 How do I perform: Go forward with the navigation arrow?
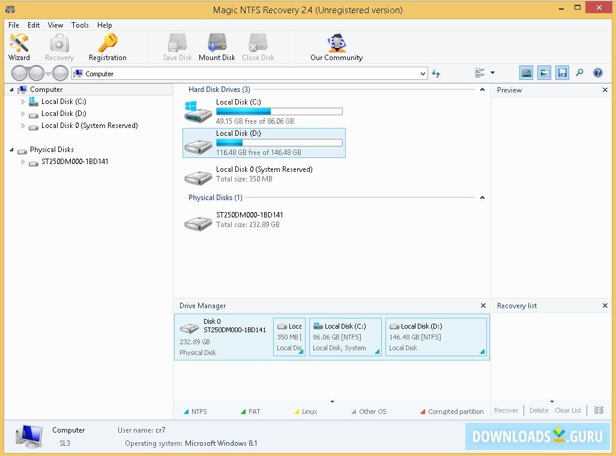[36, 73]
